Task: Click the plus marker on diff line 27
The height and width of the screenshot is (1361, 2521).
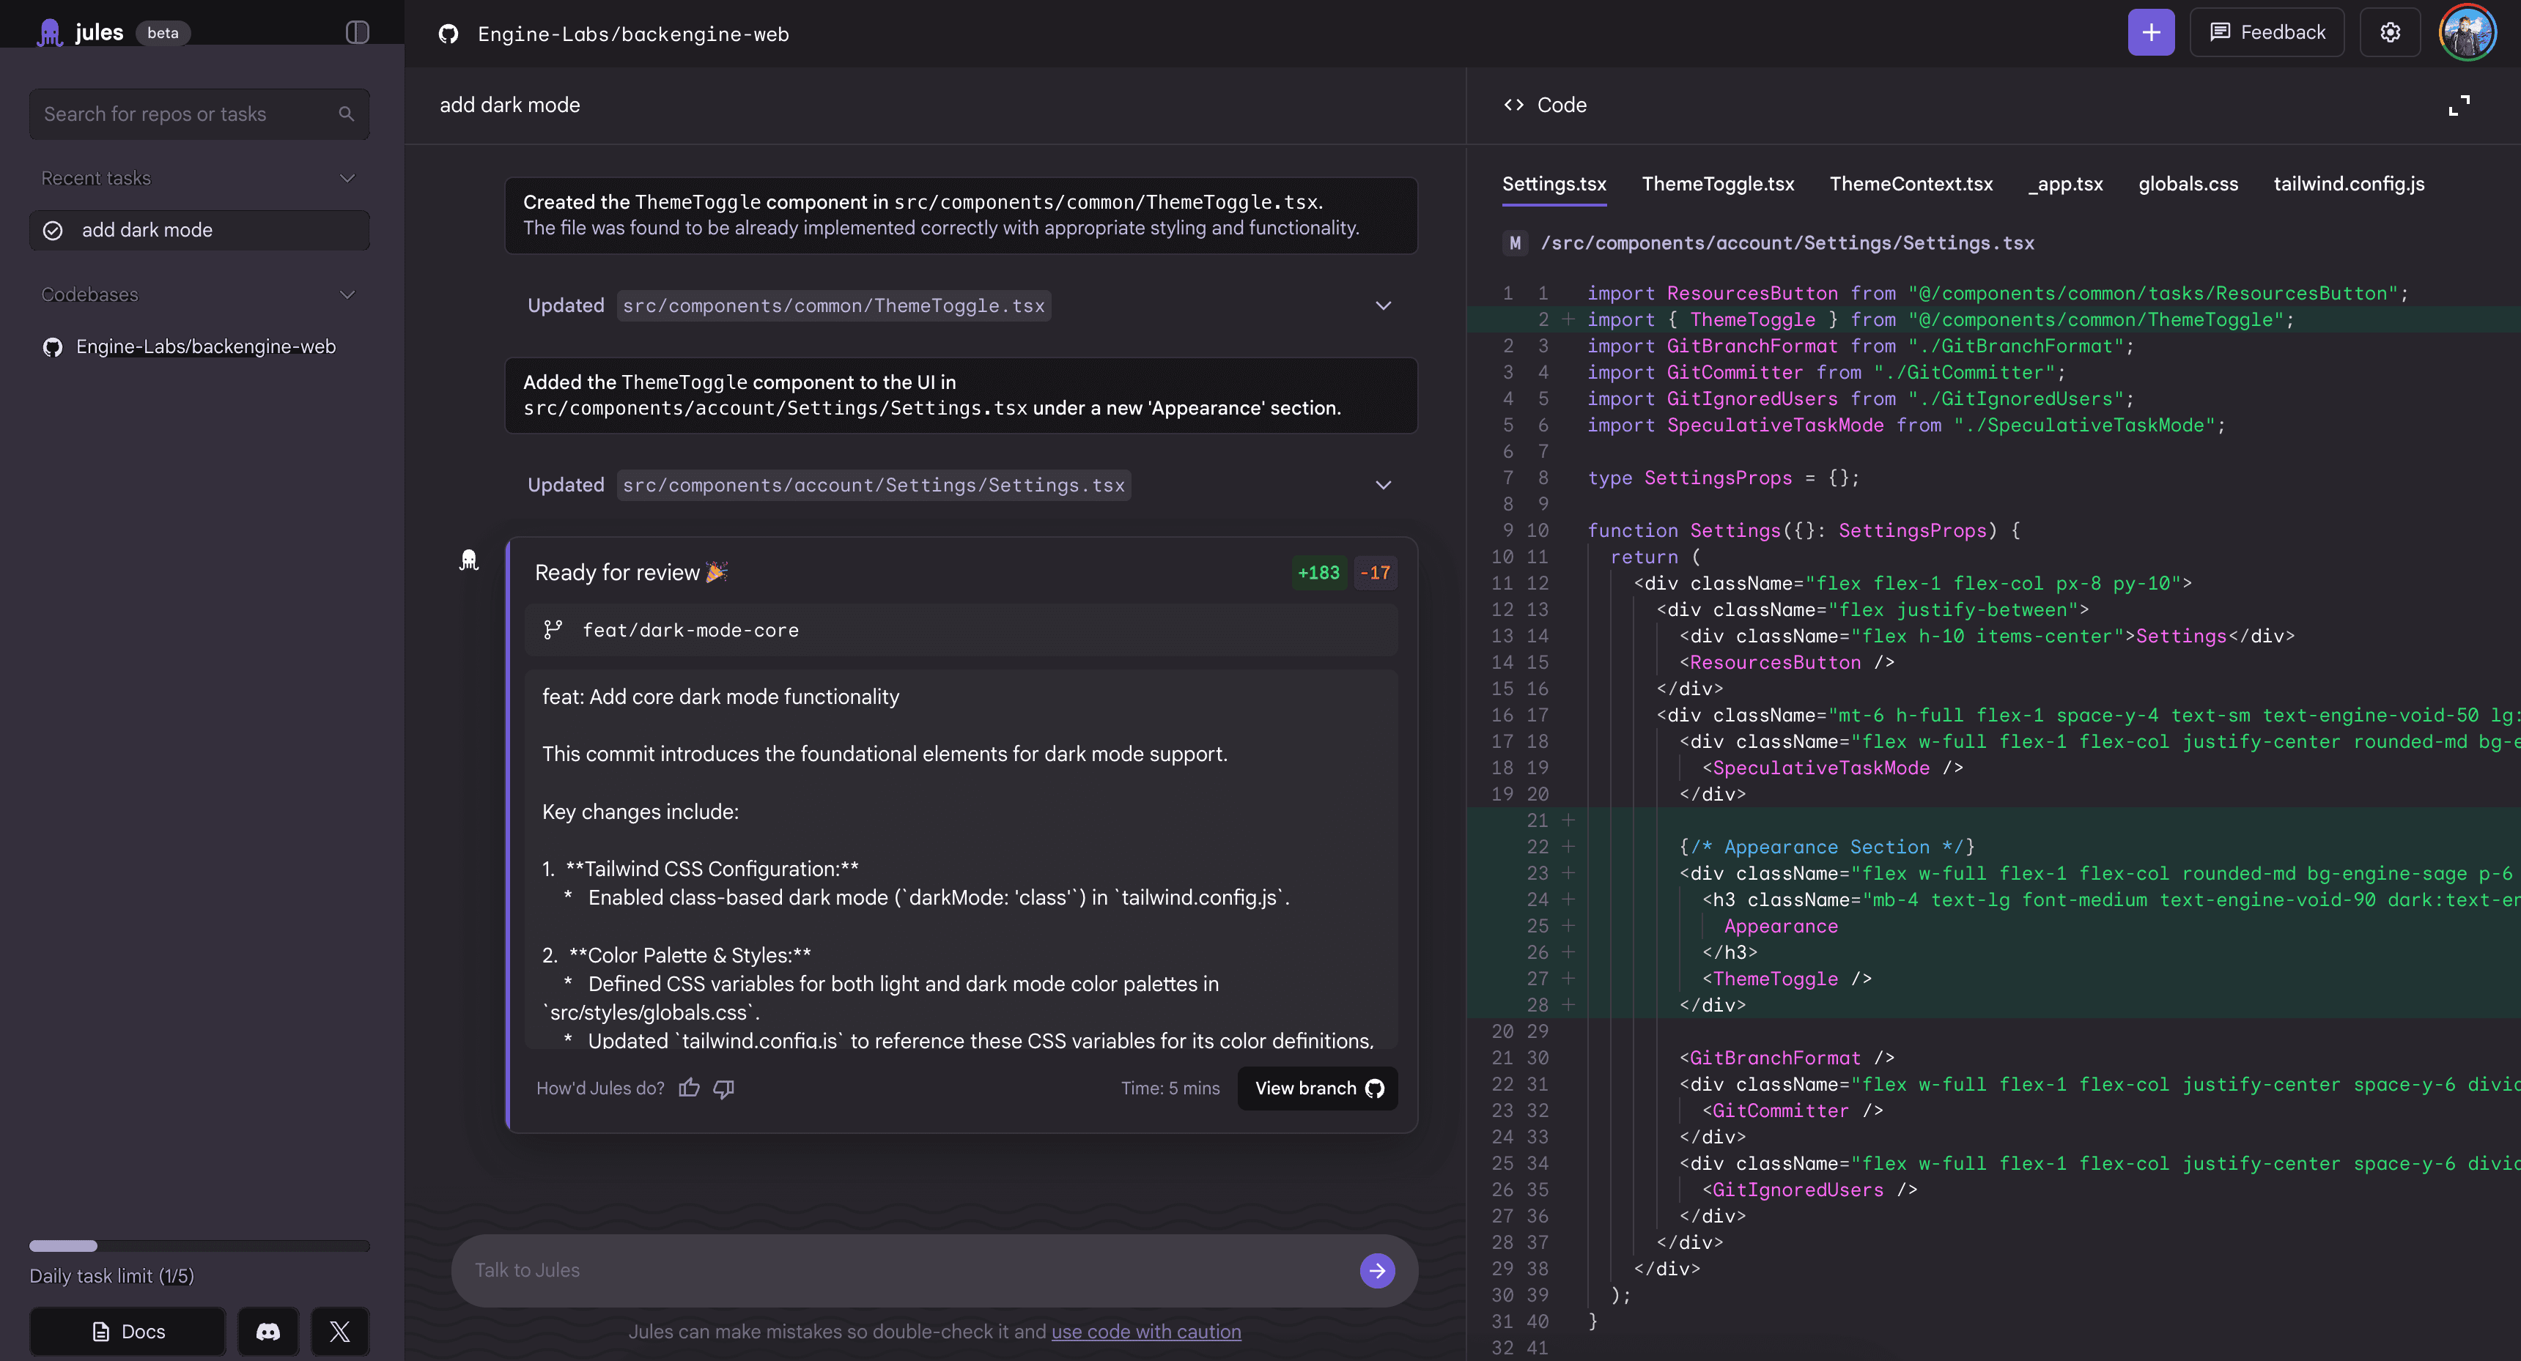Action: point(1568,979)
